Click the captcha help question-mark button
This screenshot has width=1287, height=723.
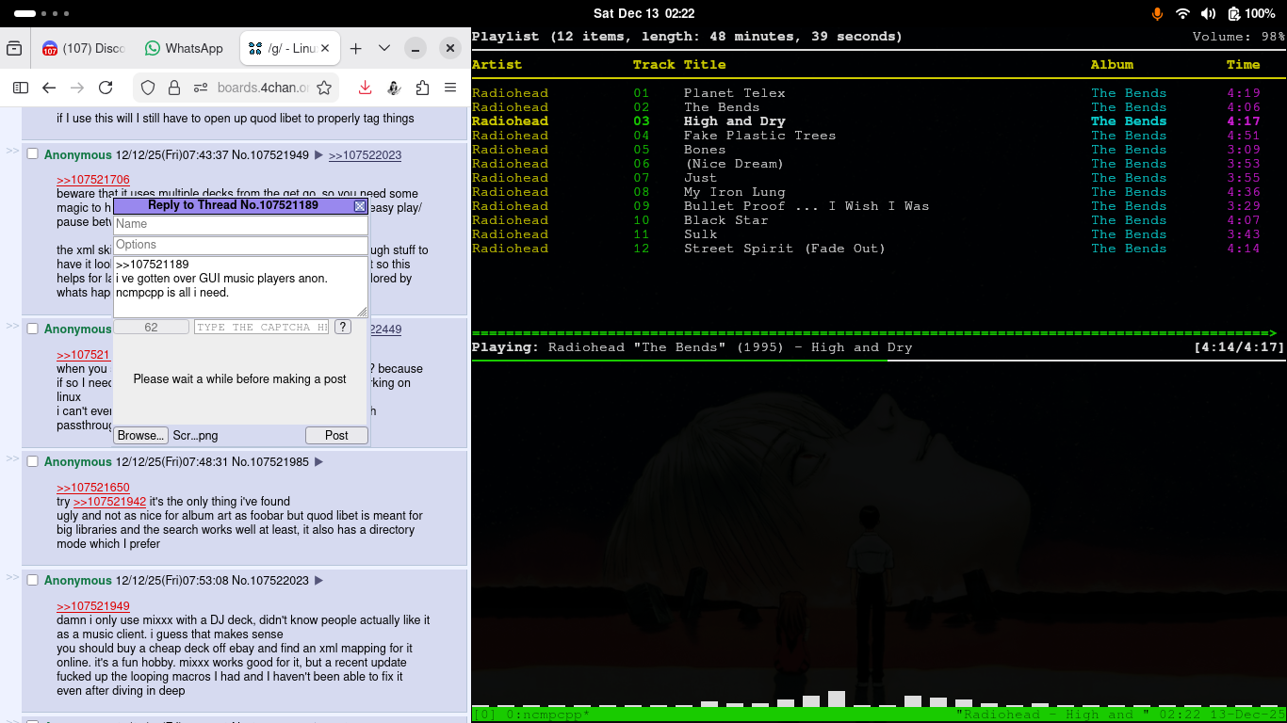click(343, 327)
